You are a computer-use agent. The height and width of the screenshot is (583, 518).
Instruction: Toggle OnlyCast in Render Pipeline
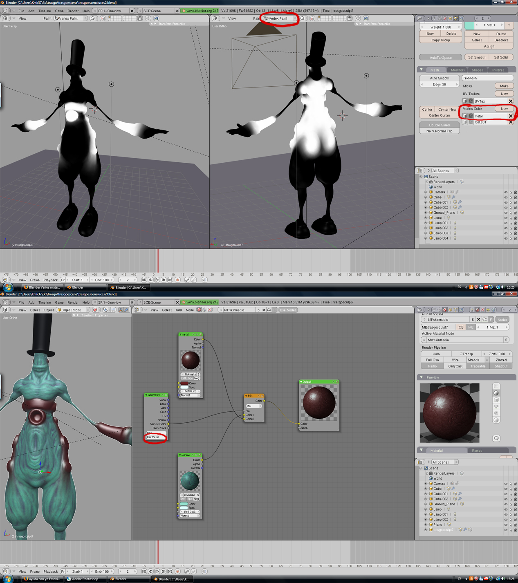[x=455, y=366]
